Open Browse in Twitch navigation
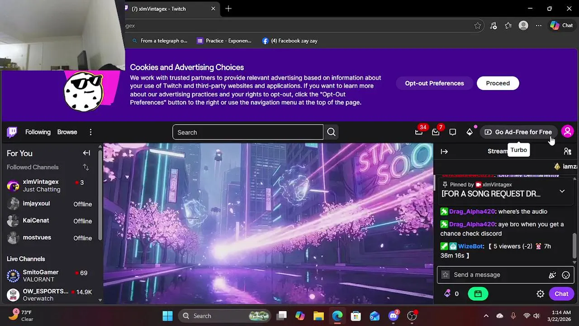This screenshot has width=579, height=326. click(x=67, y=132)
